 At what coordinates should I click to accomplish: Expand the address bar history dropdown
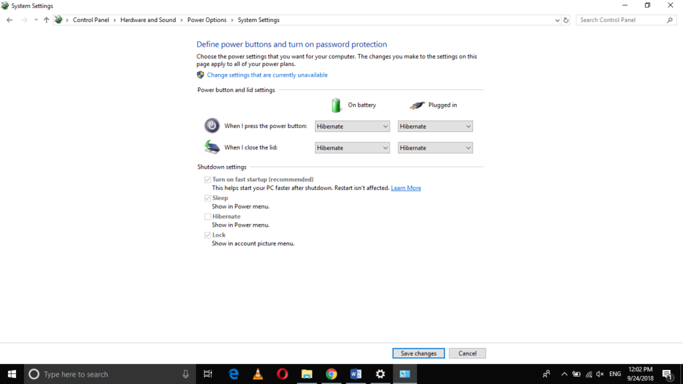[x=558, y=20]
